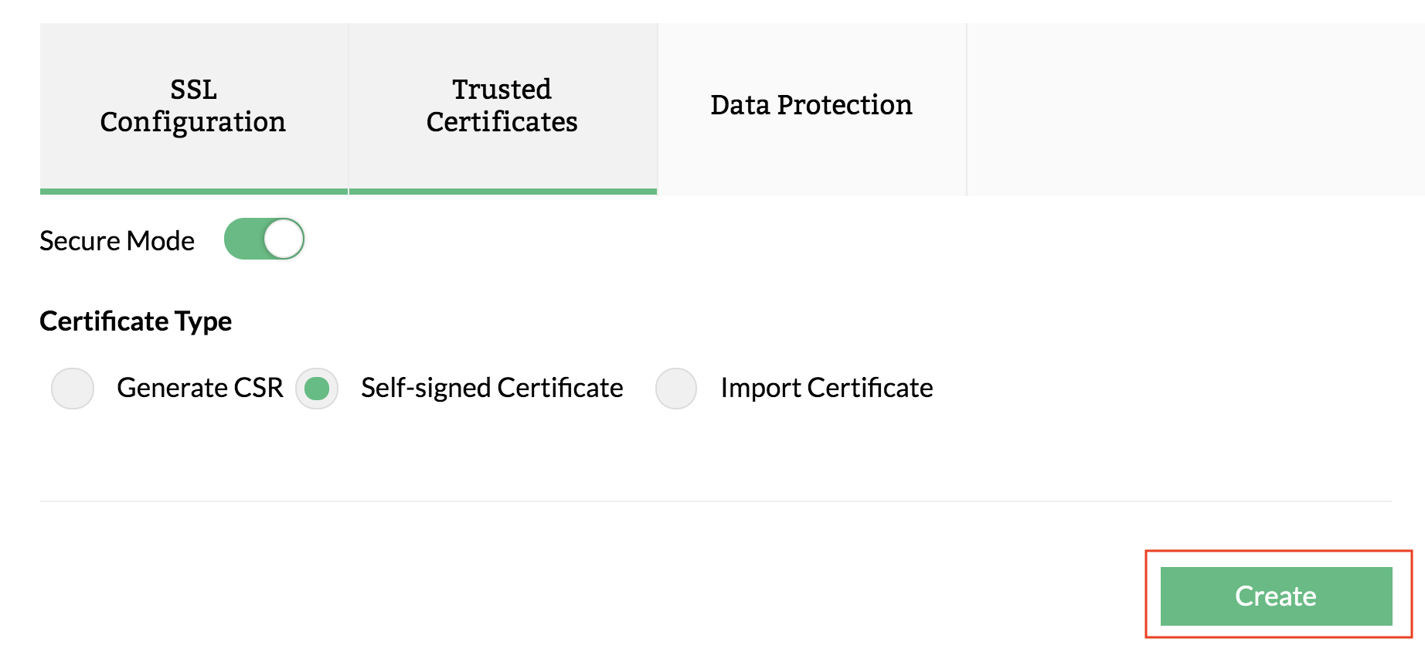Click the green underline beneath SSL Configuration
The image size is (1425, 652).
coord(193,192)
